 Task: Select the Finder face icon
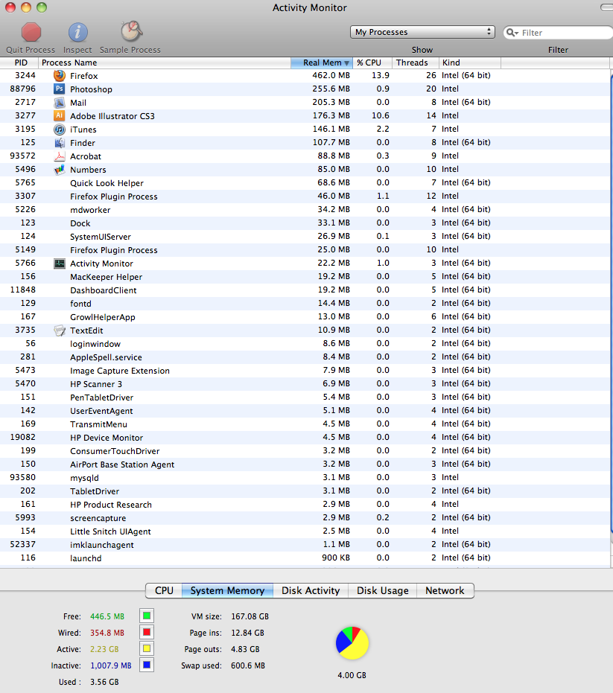60,143
